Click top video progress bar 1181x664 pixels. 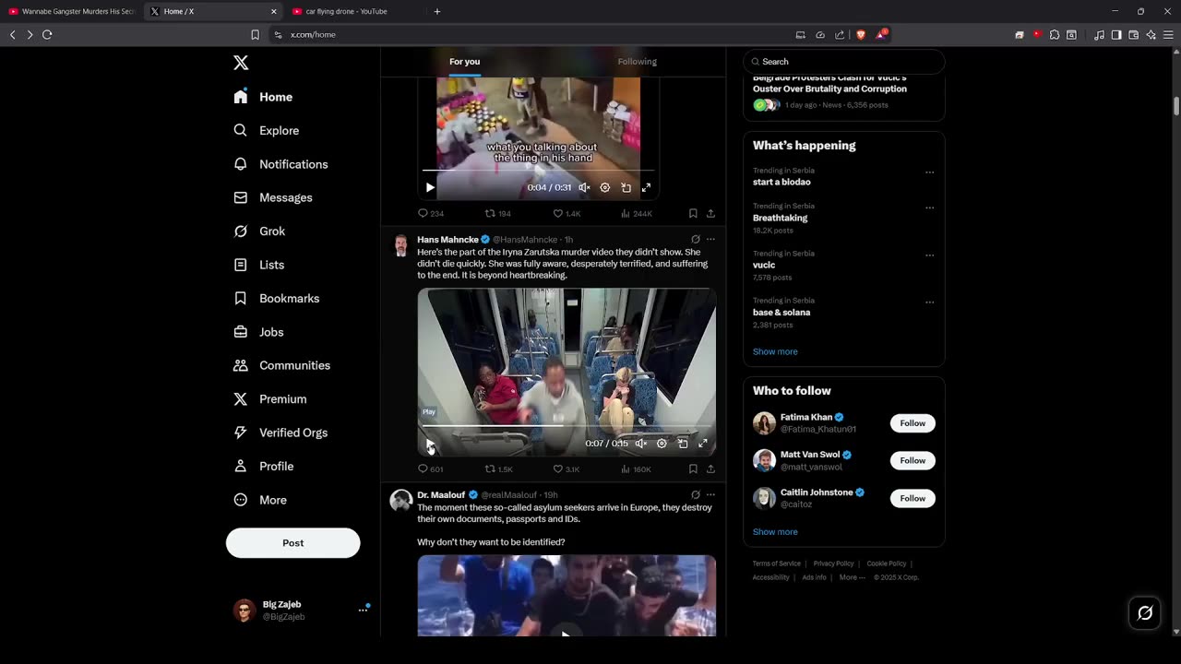[x=539, y=171]
